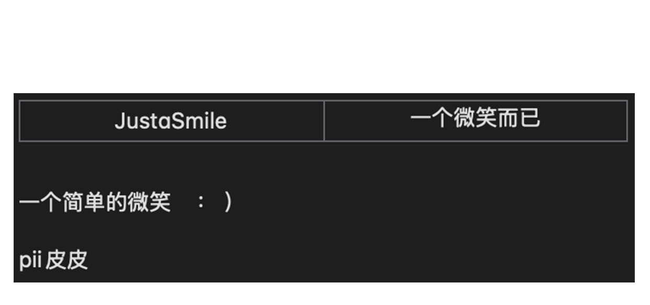Click the divider between the two table cells
Image resolution: width=650 pixels, height=305 pixels.
click(324, 121)
